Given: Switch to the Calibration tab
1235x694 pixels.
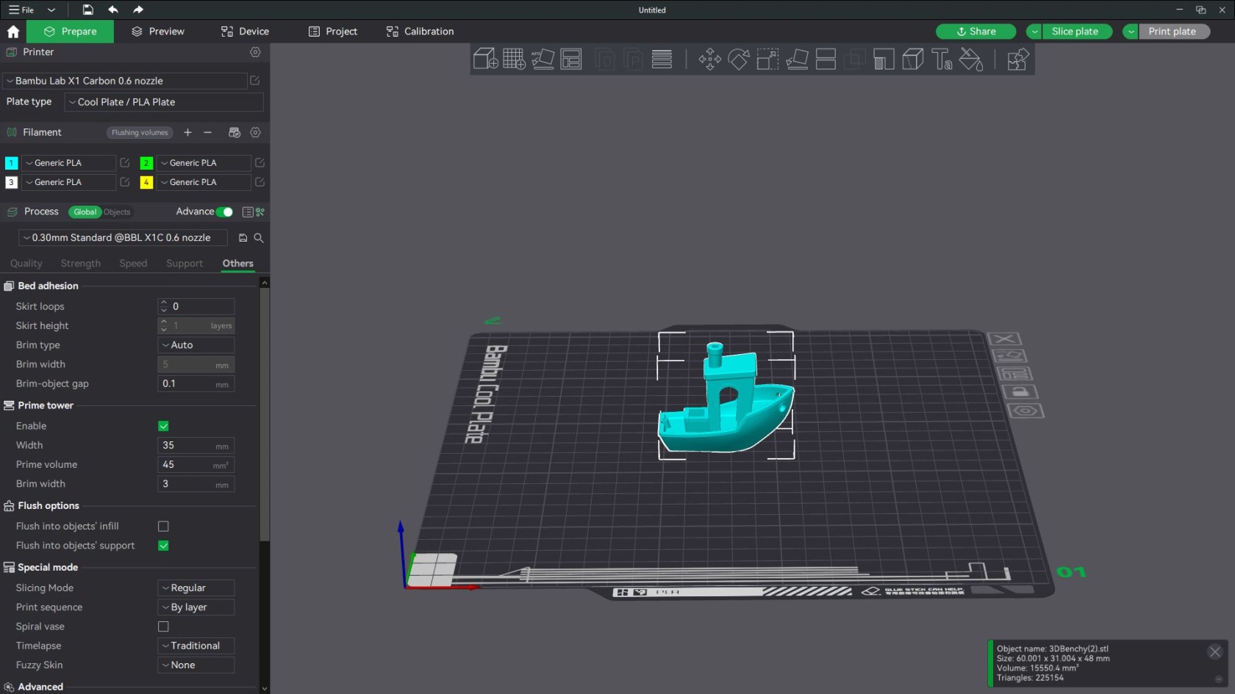Looking at the screenshot, I should point(420,32).
